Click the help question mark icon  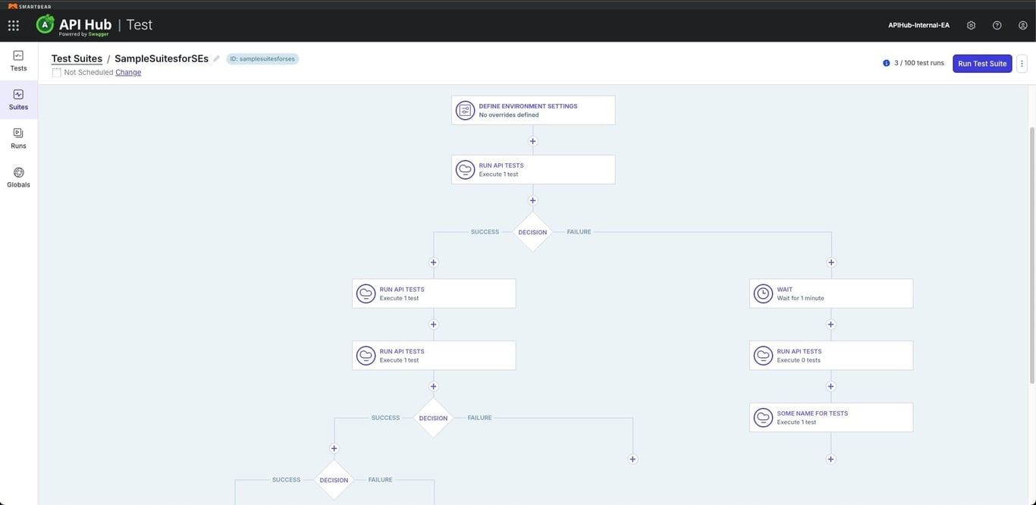point(997,25)
